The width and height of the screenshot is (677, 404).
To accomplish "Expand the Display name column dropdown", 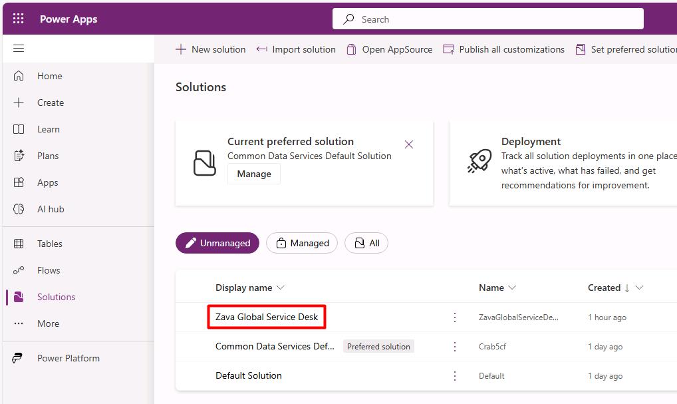I will tap(280, 288).
